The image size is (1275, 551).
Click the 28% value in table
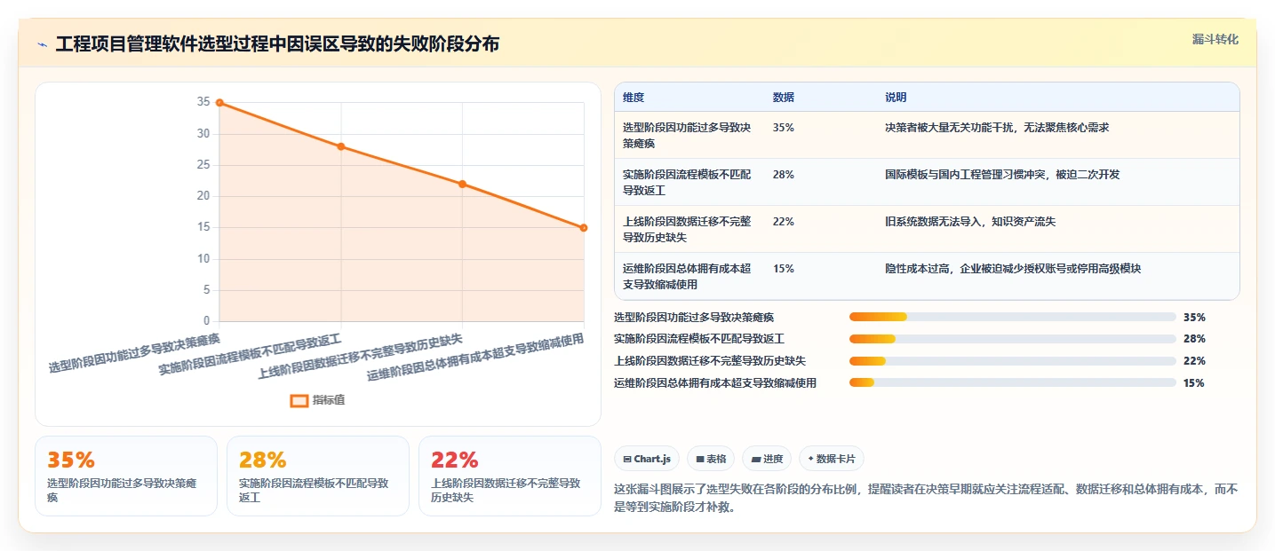coord(784,175)
